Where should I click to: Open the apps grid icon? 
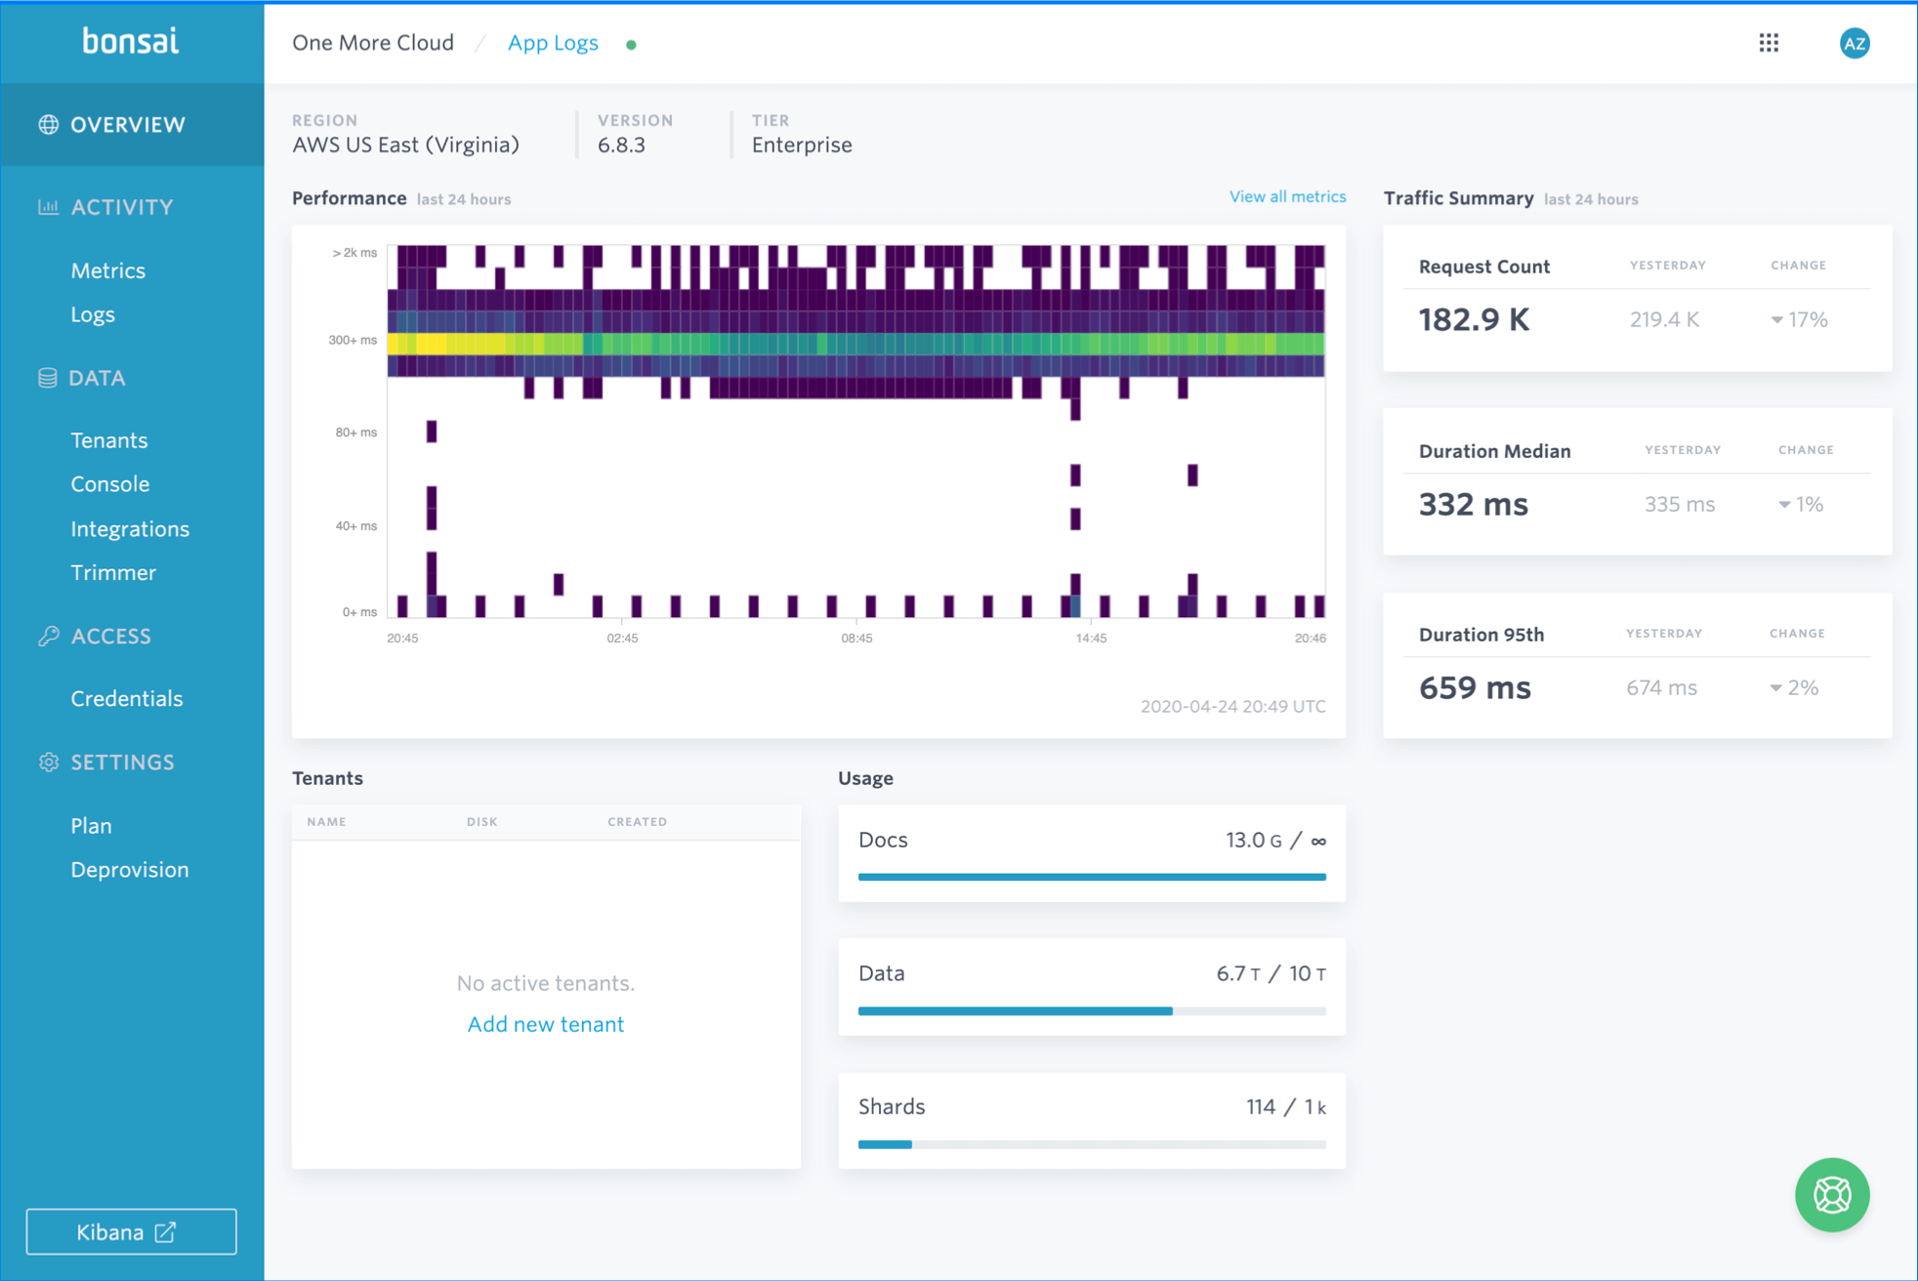pyautogui.click(x=1769, y=43)
